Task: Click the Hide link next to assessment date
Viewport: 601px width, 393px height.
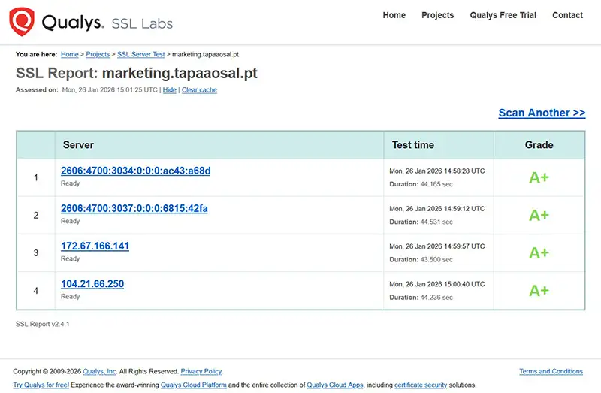Action: tap(170, 89)
